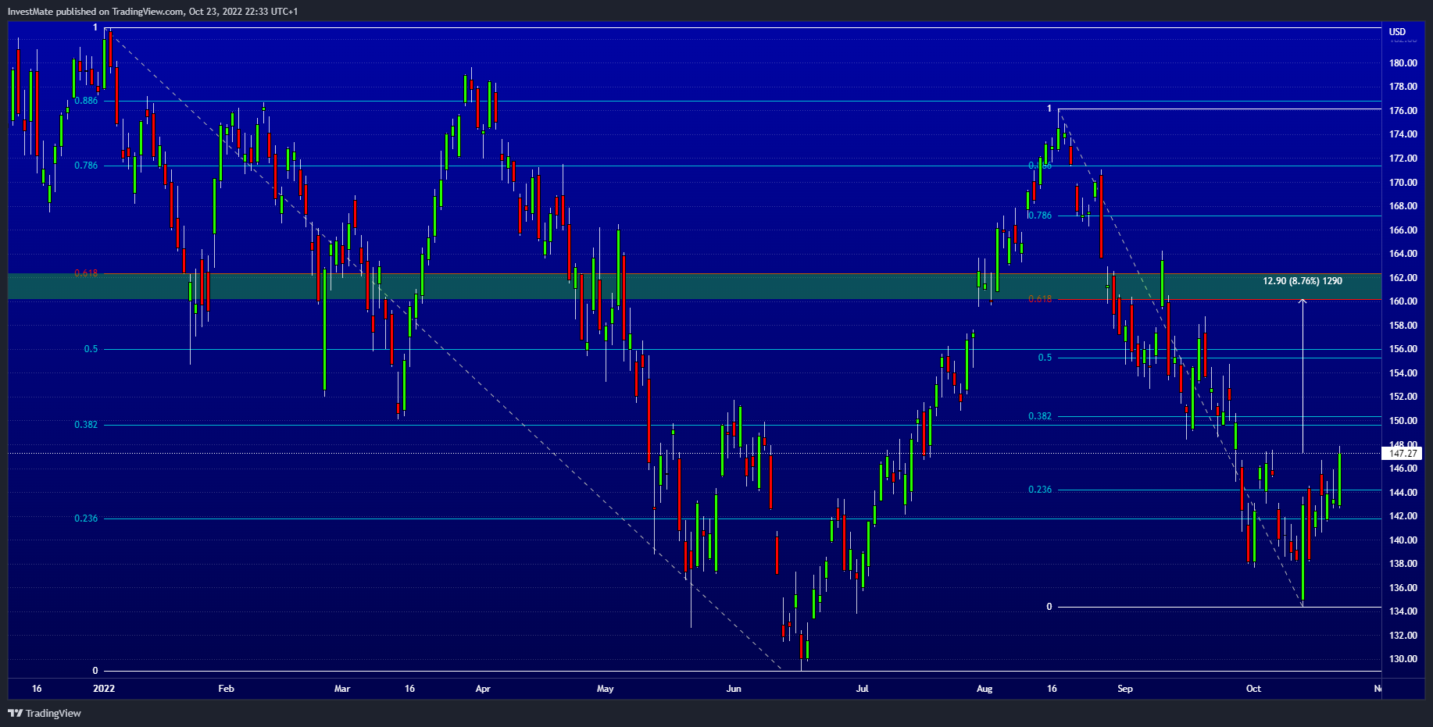Click the 162.00 price axis label
Image resolution: width=1433 pixels, height=727 pixels.
coord(1403,278)
